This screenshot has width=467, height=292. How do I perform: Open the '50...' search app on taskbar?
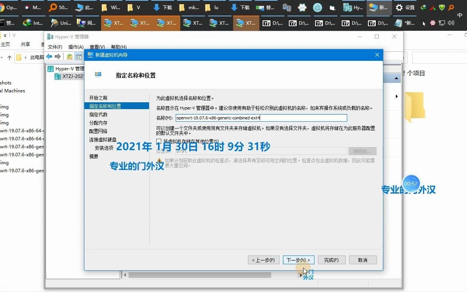[x=59, y=8]
